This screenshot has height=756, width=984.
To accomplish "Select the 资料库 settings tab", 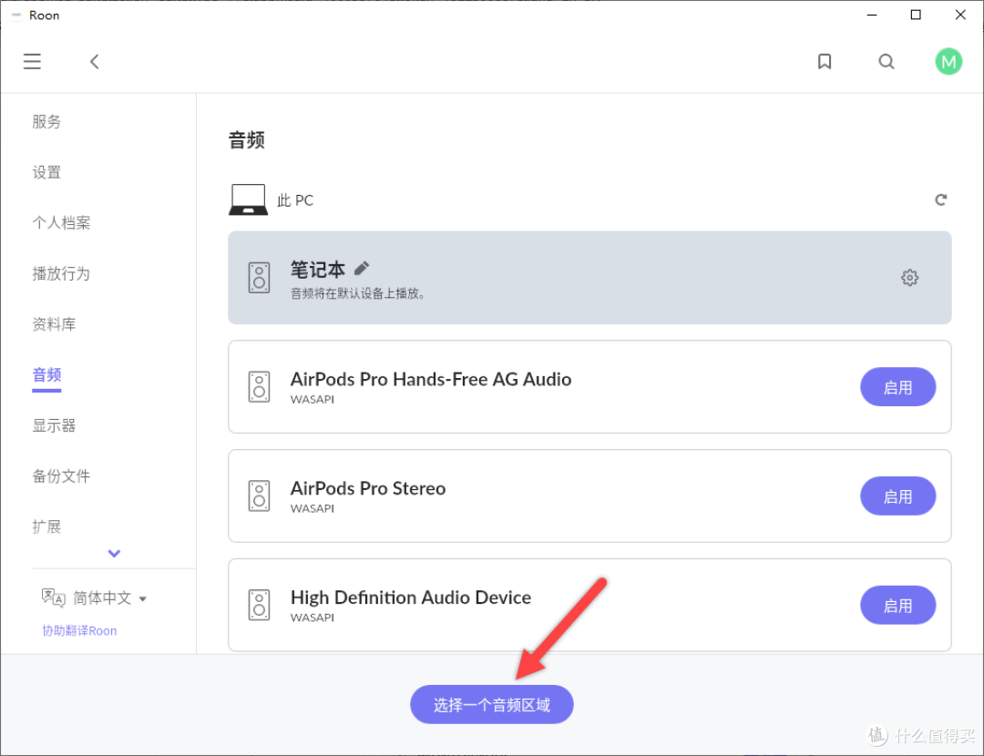I will point(55,324).
